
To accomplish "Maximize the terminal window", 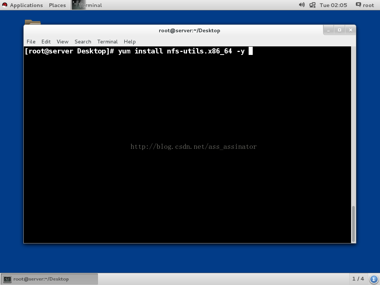I will [340, 30].
